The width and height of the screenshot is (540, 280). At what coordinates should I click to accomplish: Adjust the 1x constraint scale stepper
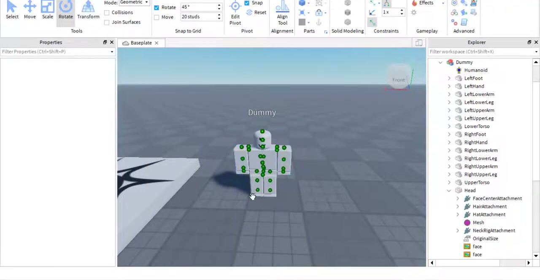(x=402, y=13)
